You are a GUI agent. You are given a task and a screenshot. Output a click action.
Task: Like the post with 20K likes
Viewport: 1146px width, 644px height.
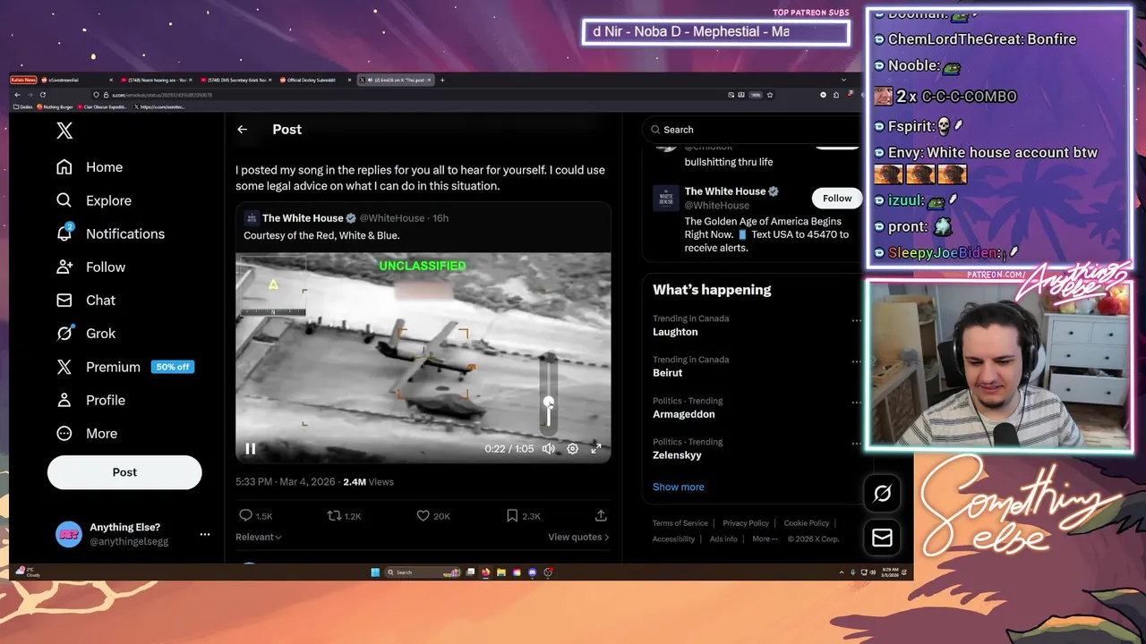[x=433, y=516]
